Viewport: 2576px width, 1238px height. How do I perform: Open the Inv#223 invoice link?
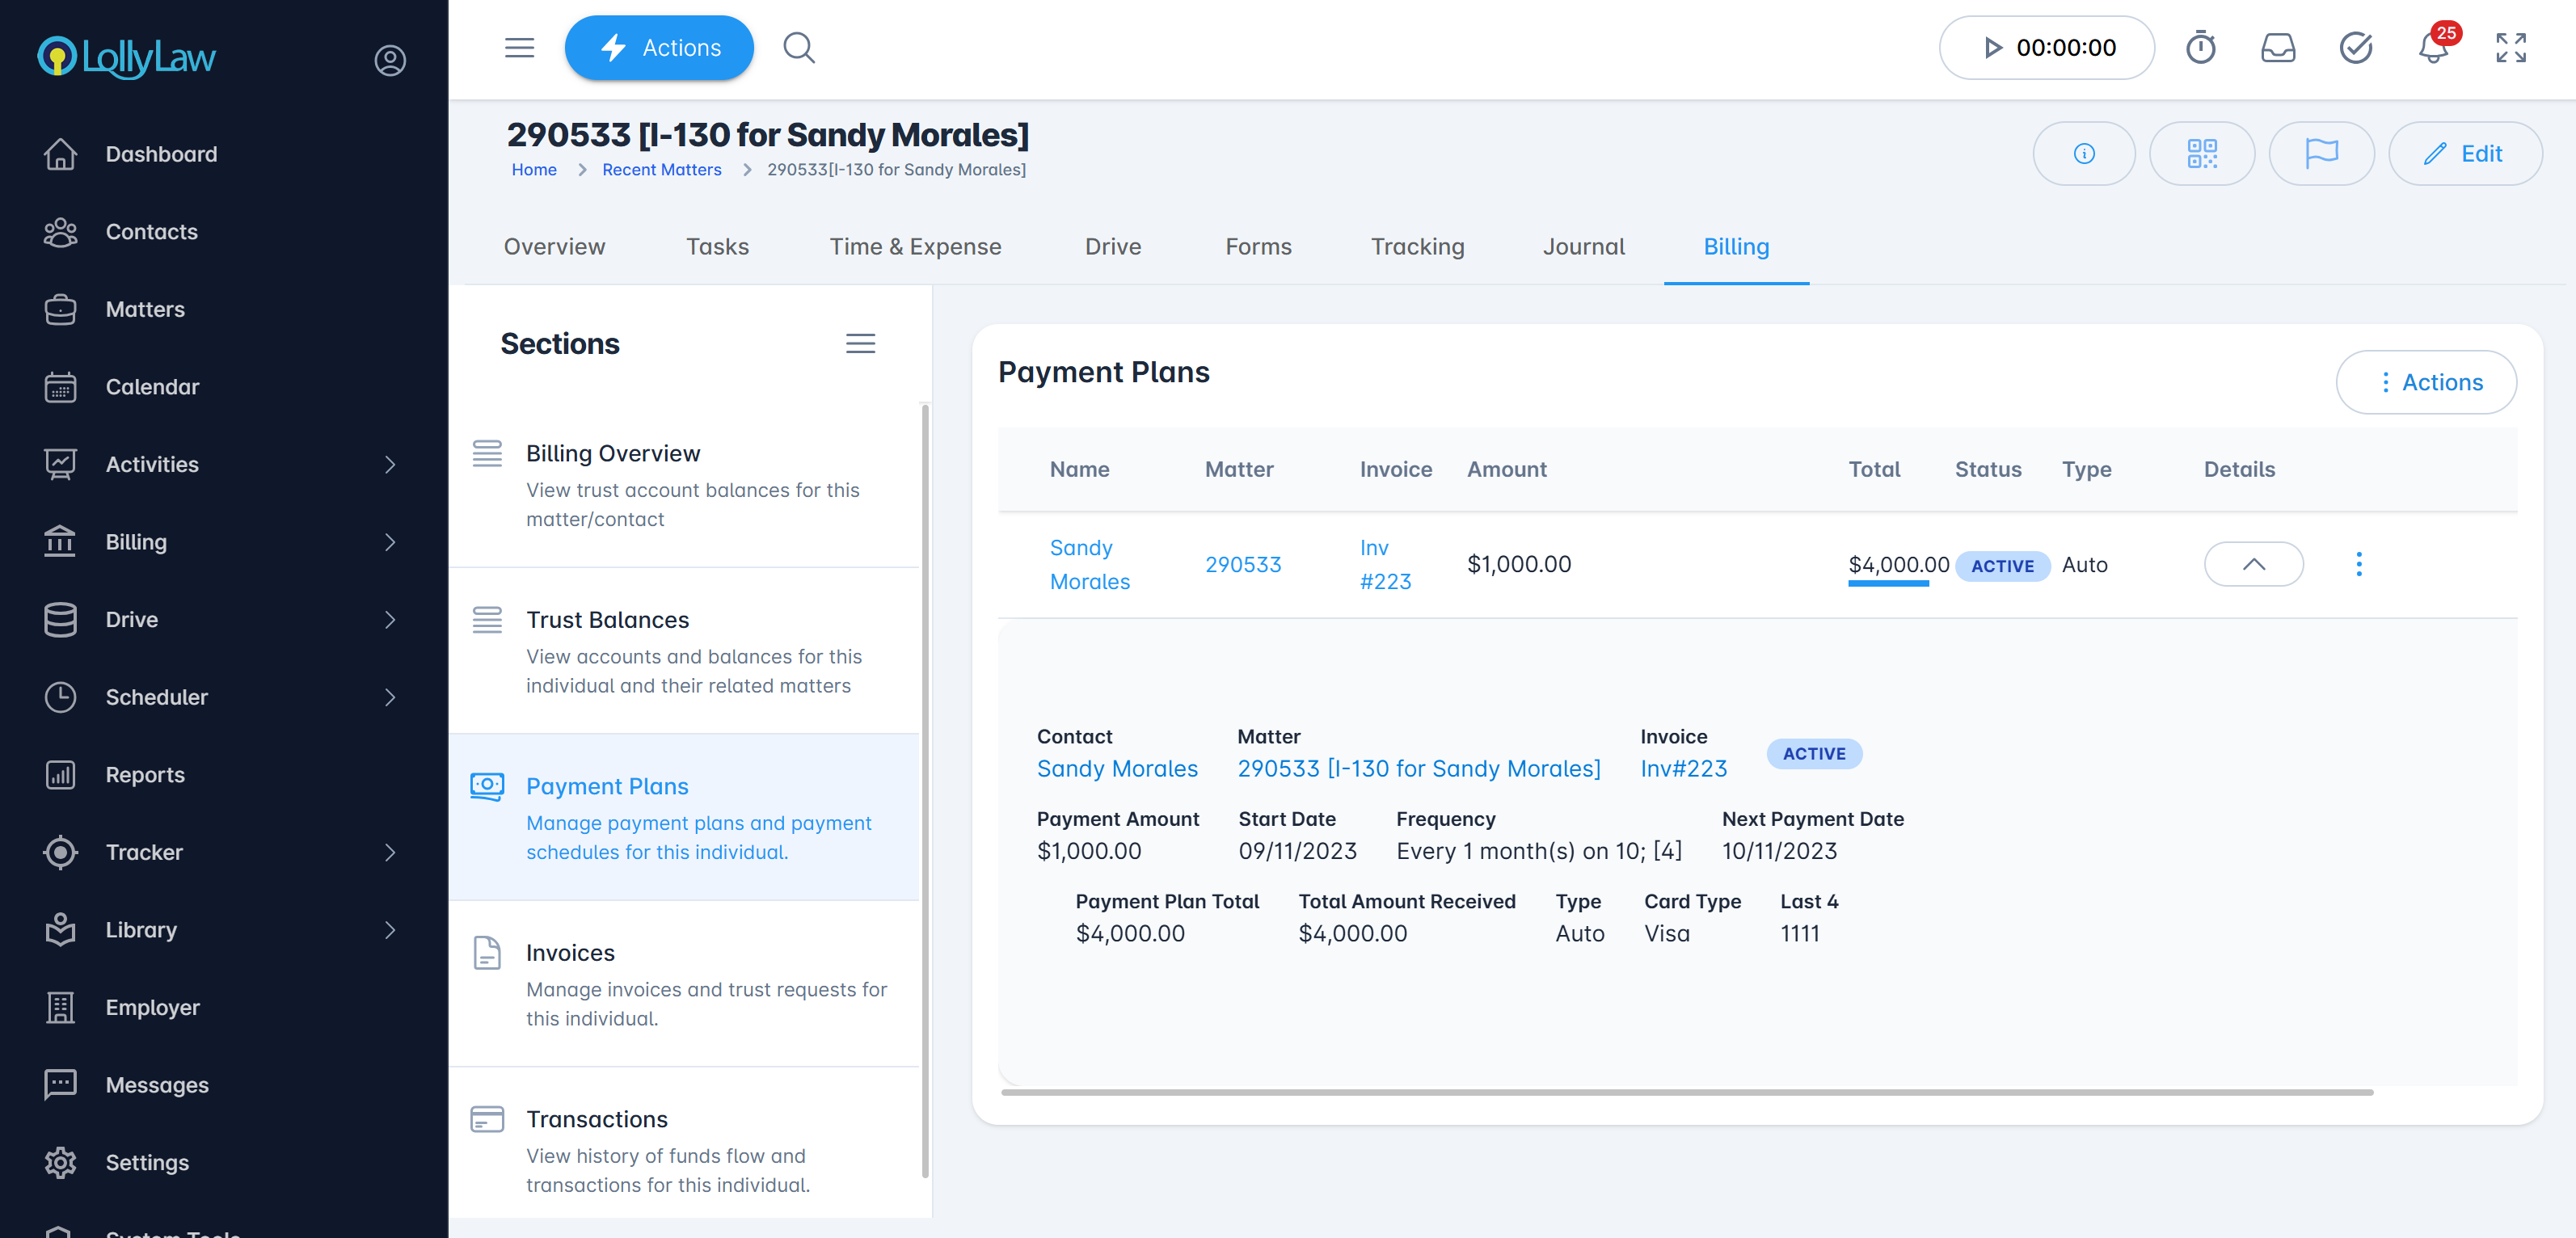[1683, 768]
